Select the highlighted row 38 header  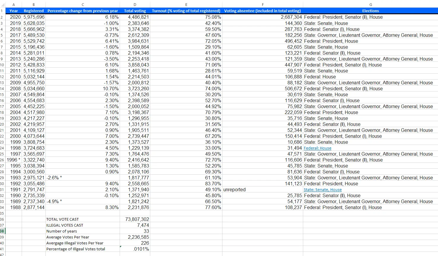pos(2,231)
